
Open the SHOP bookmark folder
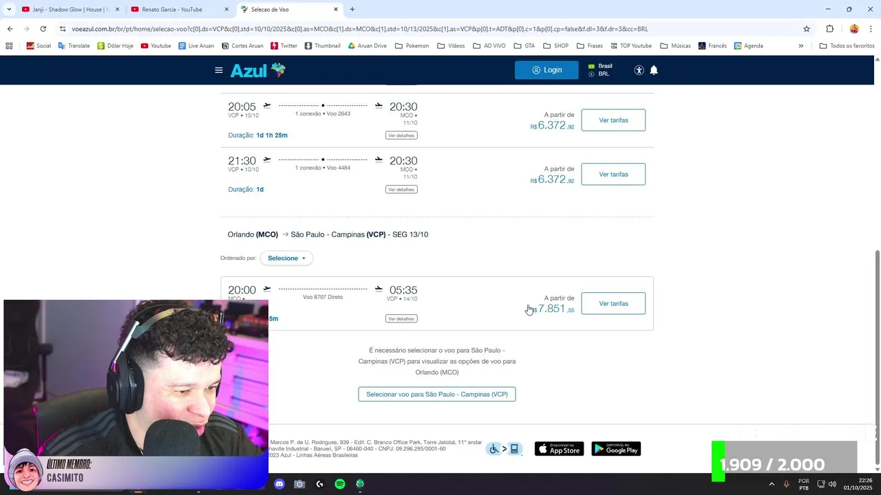555,46
